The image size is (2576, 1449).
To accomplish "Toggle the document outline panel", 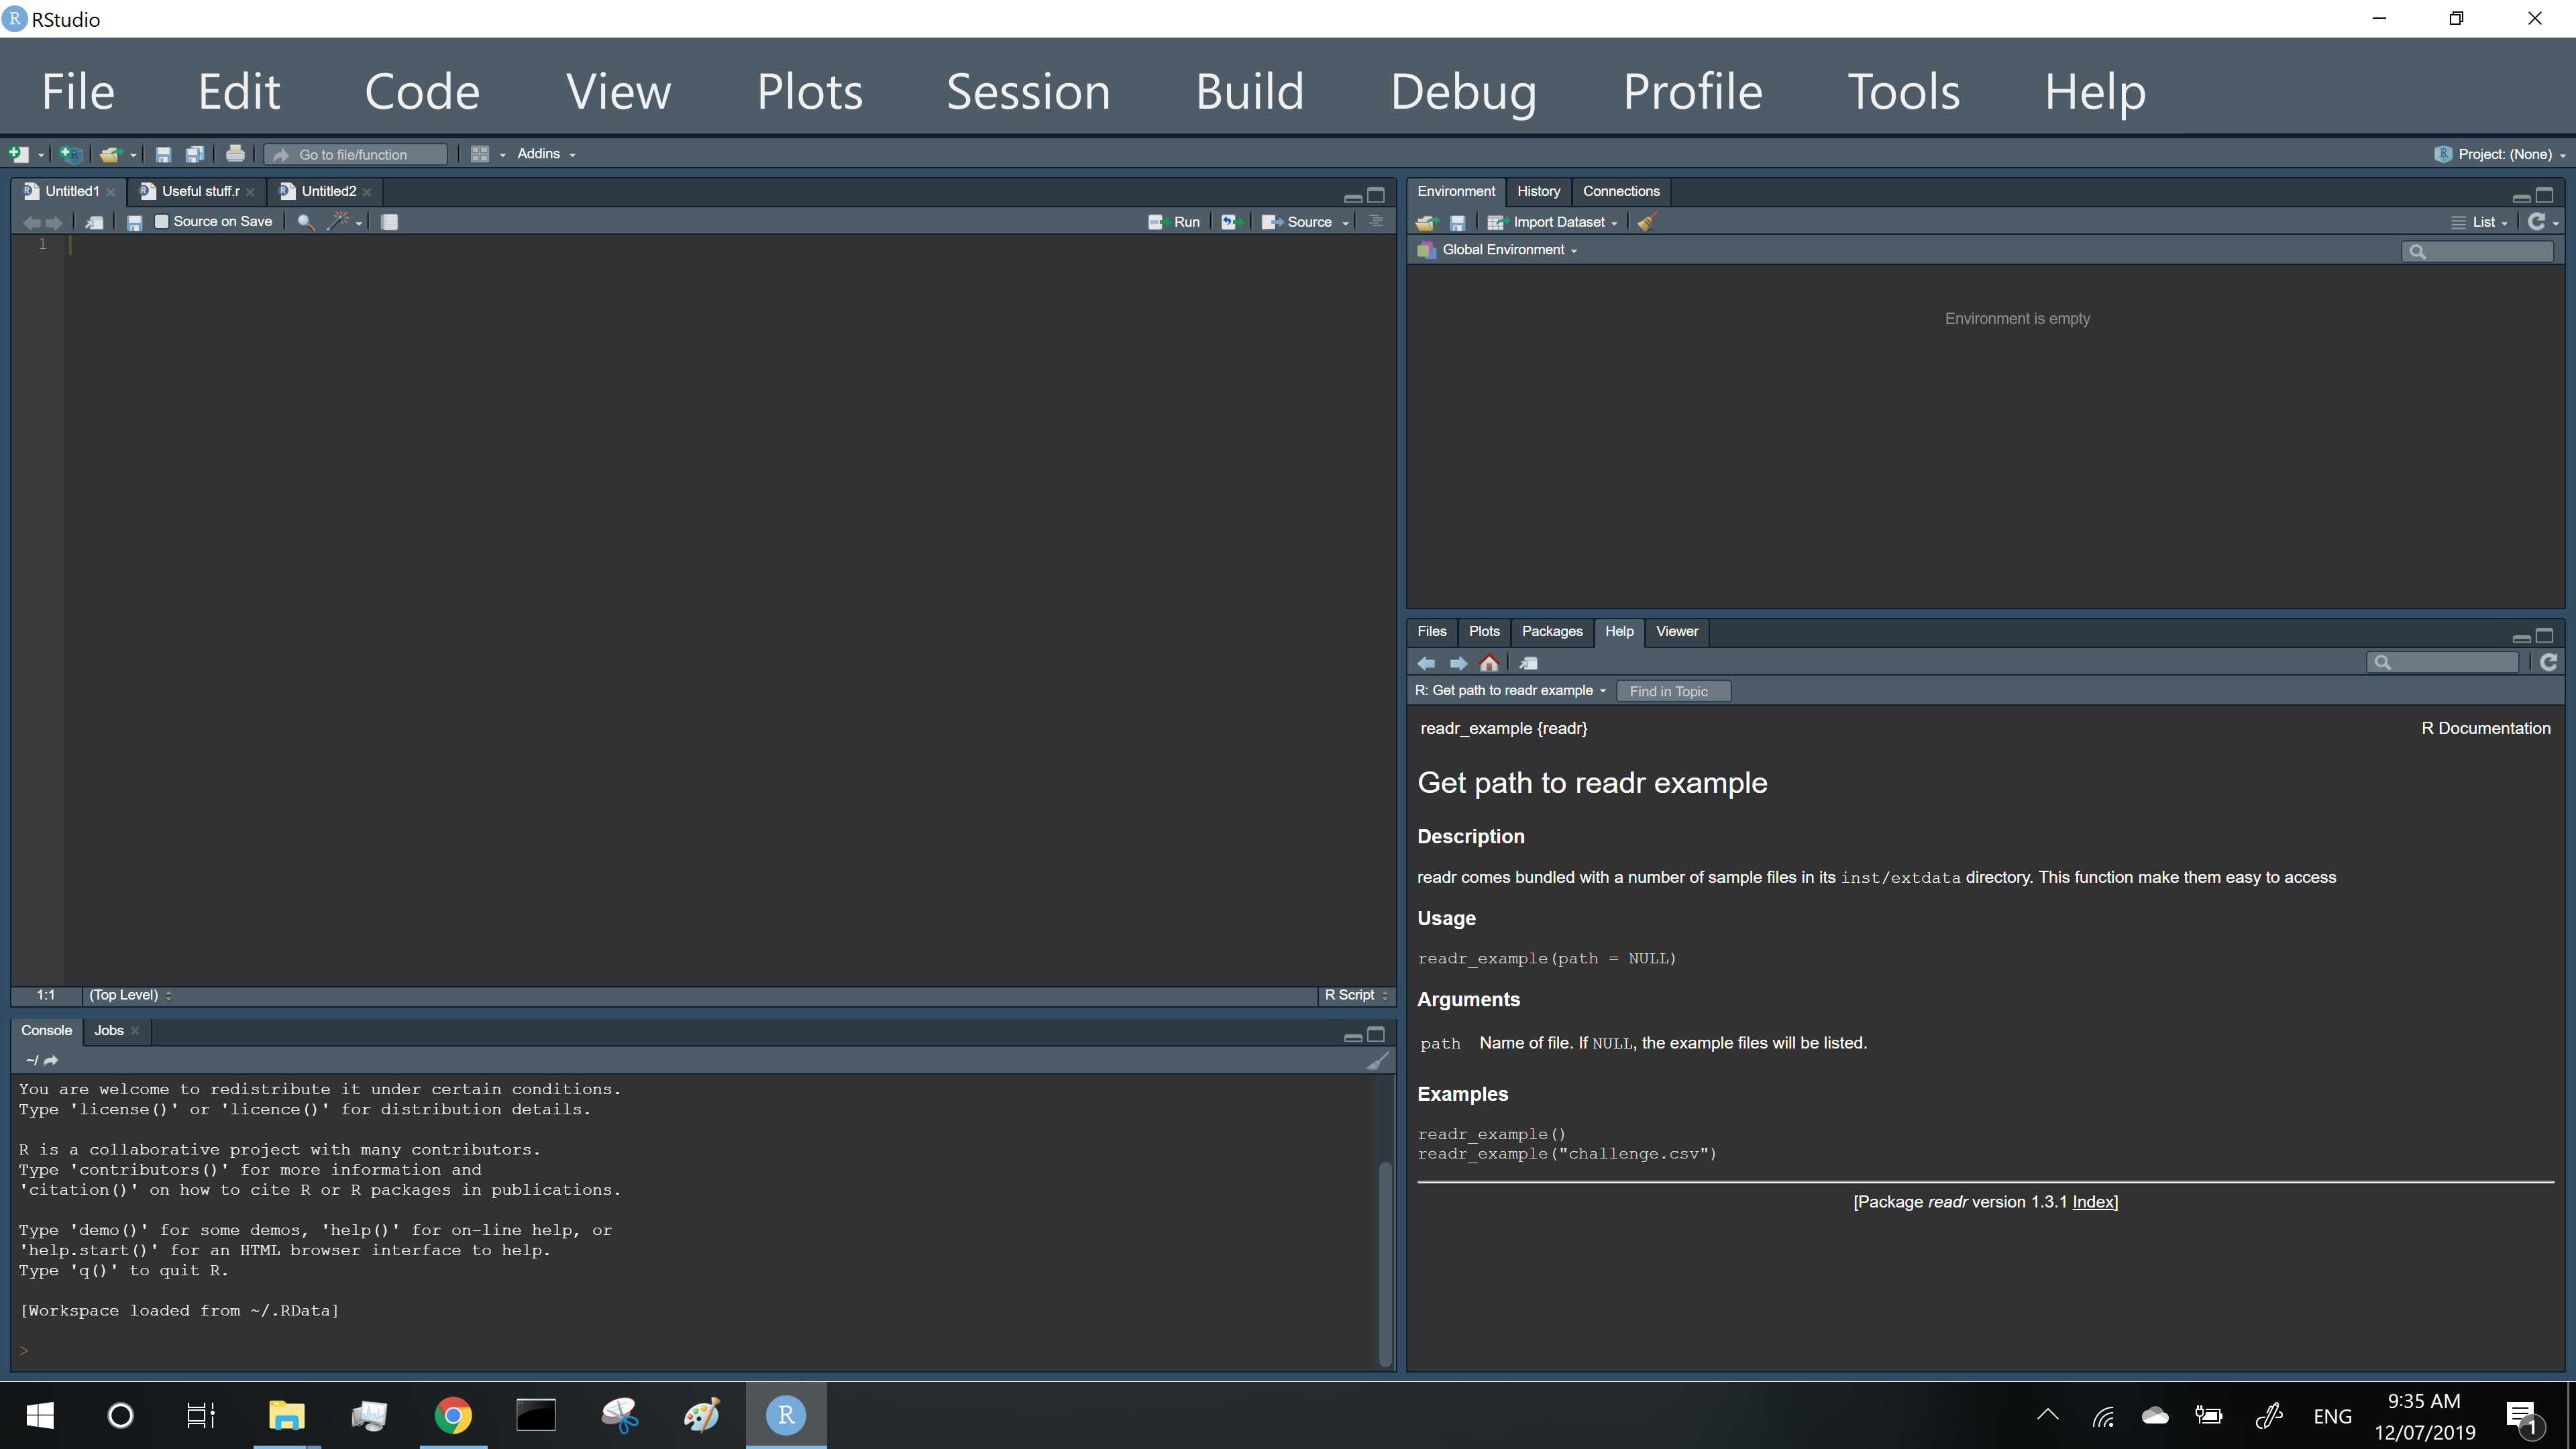I will click(1376, 221).
